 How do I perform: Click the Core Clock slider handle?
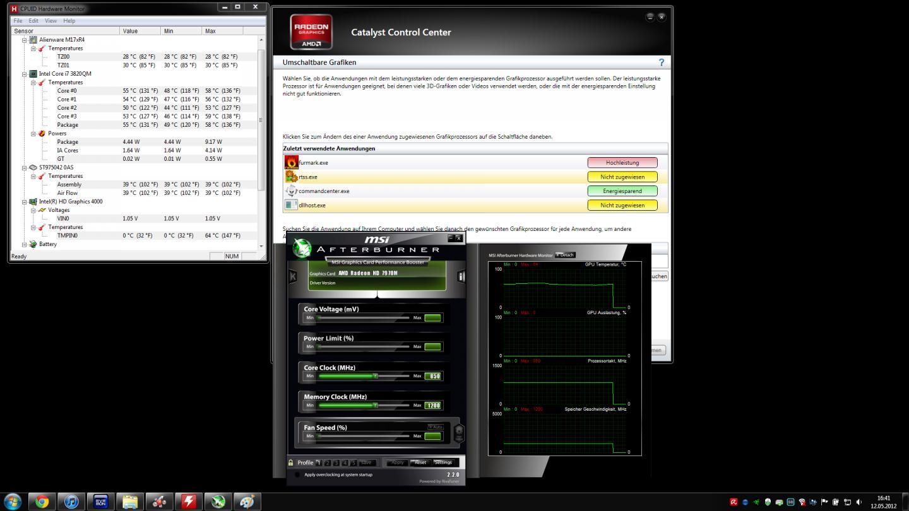375,376
